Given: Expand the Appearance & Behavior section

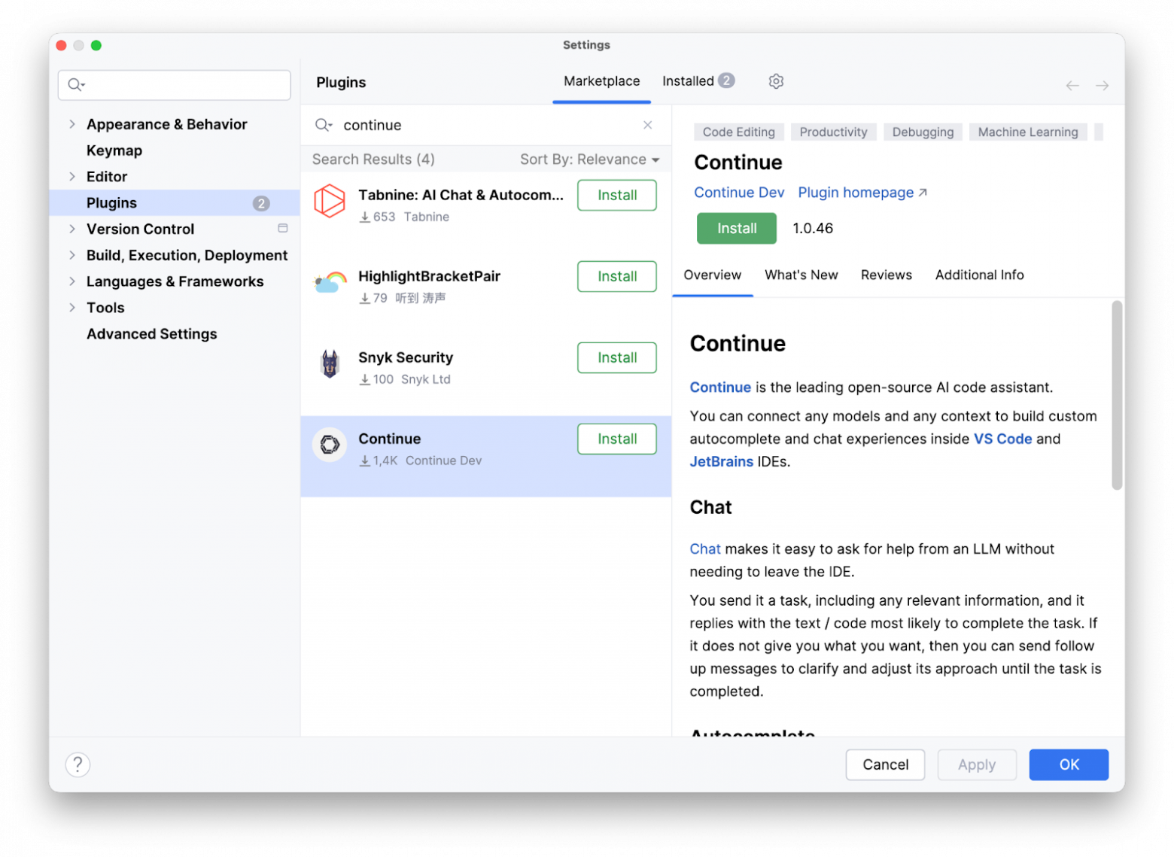Looking at the screenshot, I should (x=71, y=124).
